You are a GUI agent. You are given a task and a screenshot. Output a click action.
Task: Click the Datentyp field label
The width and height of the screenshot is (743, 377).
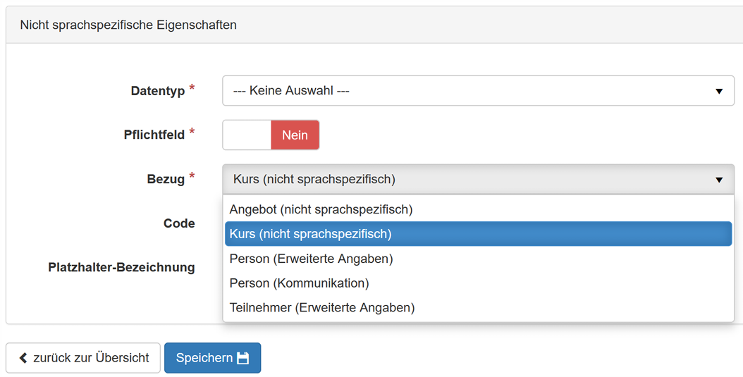click(157, 91)
